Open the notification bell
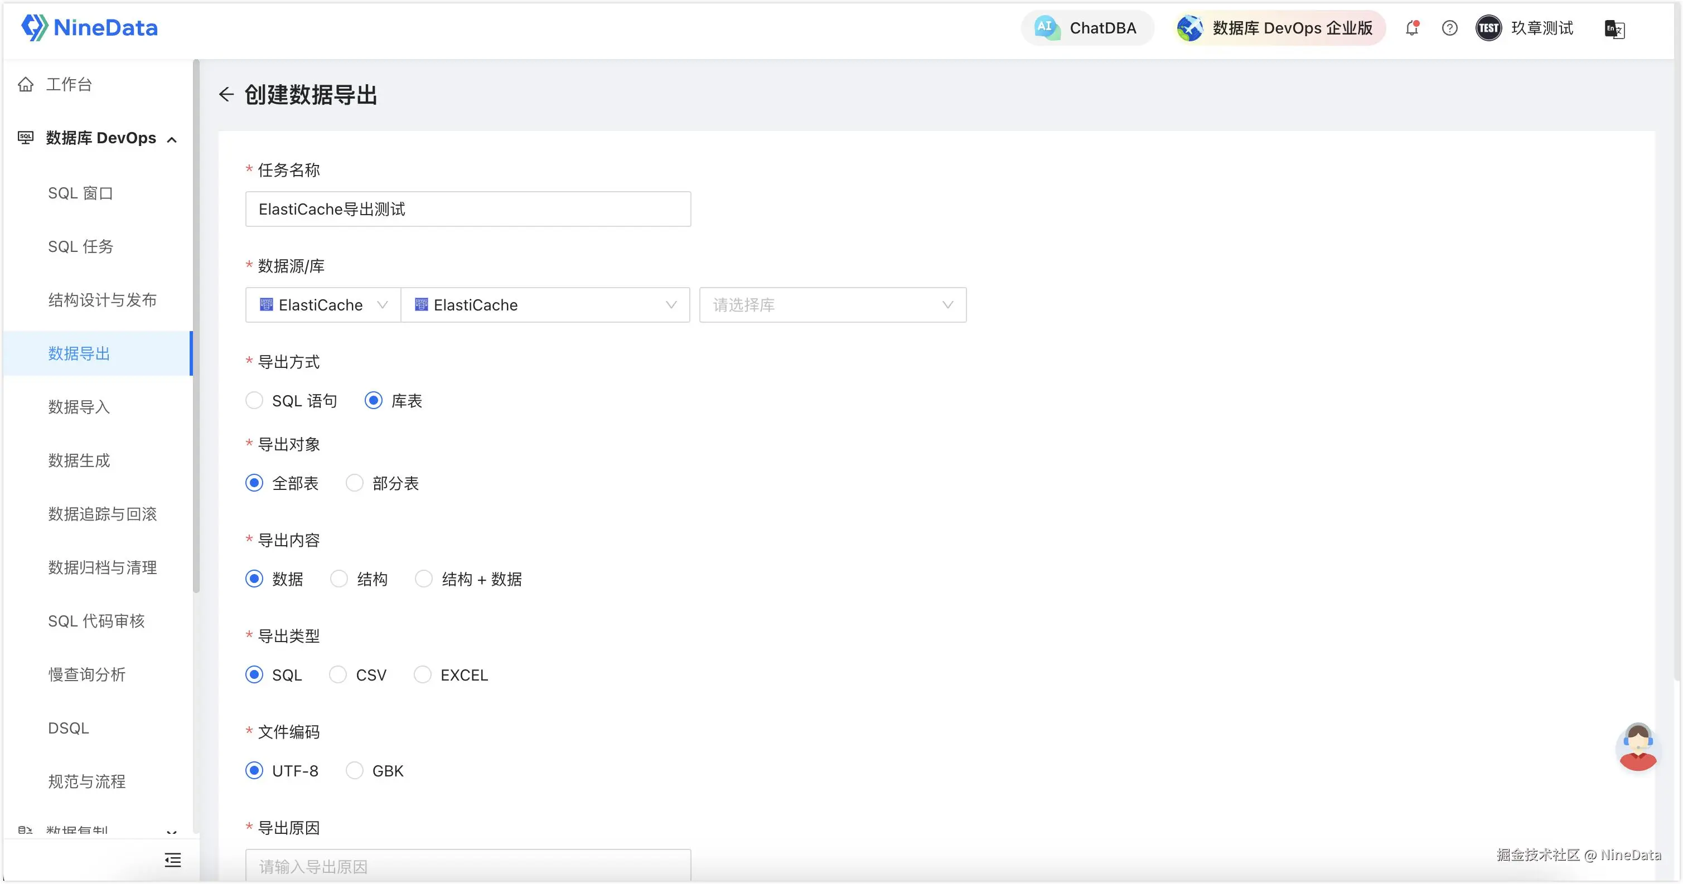 (x=1412, y=28)
